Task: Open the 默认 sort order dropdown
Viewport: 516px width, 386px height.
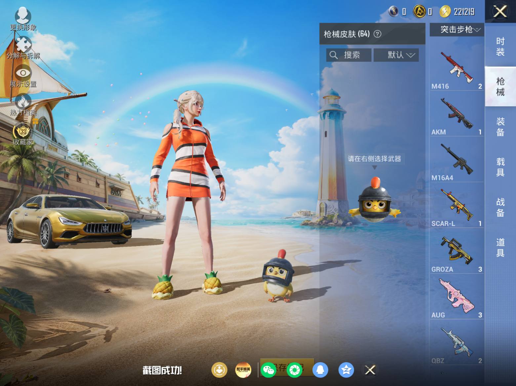Action: [x=396, y=55]
